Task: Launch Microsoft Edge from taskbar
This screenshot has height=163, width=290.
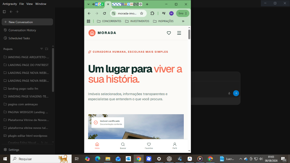Action: point(98,159)
